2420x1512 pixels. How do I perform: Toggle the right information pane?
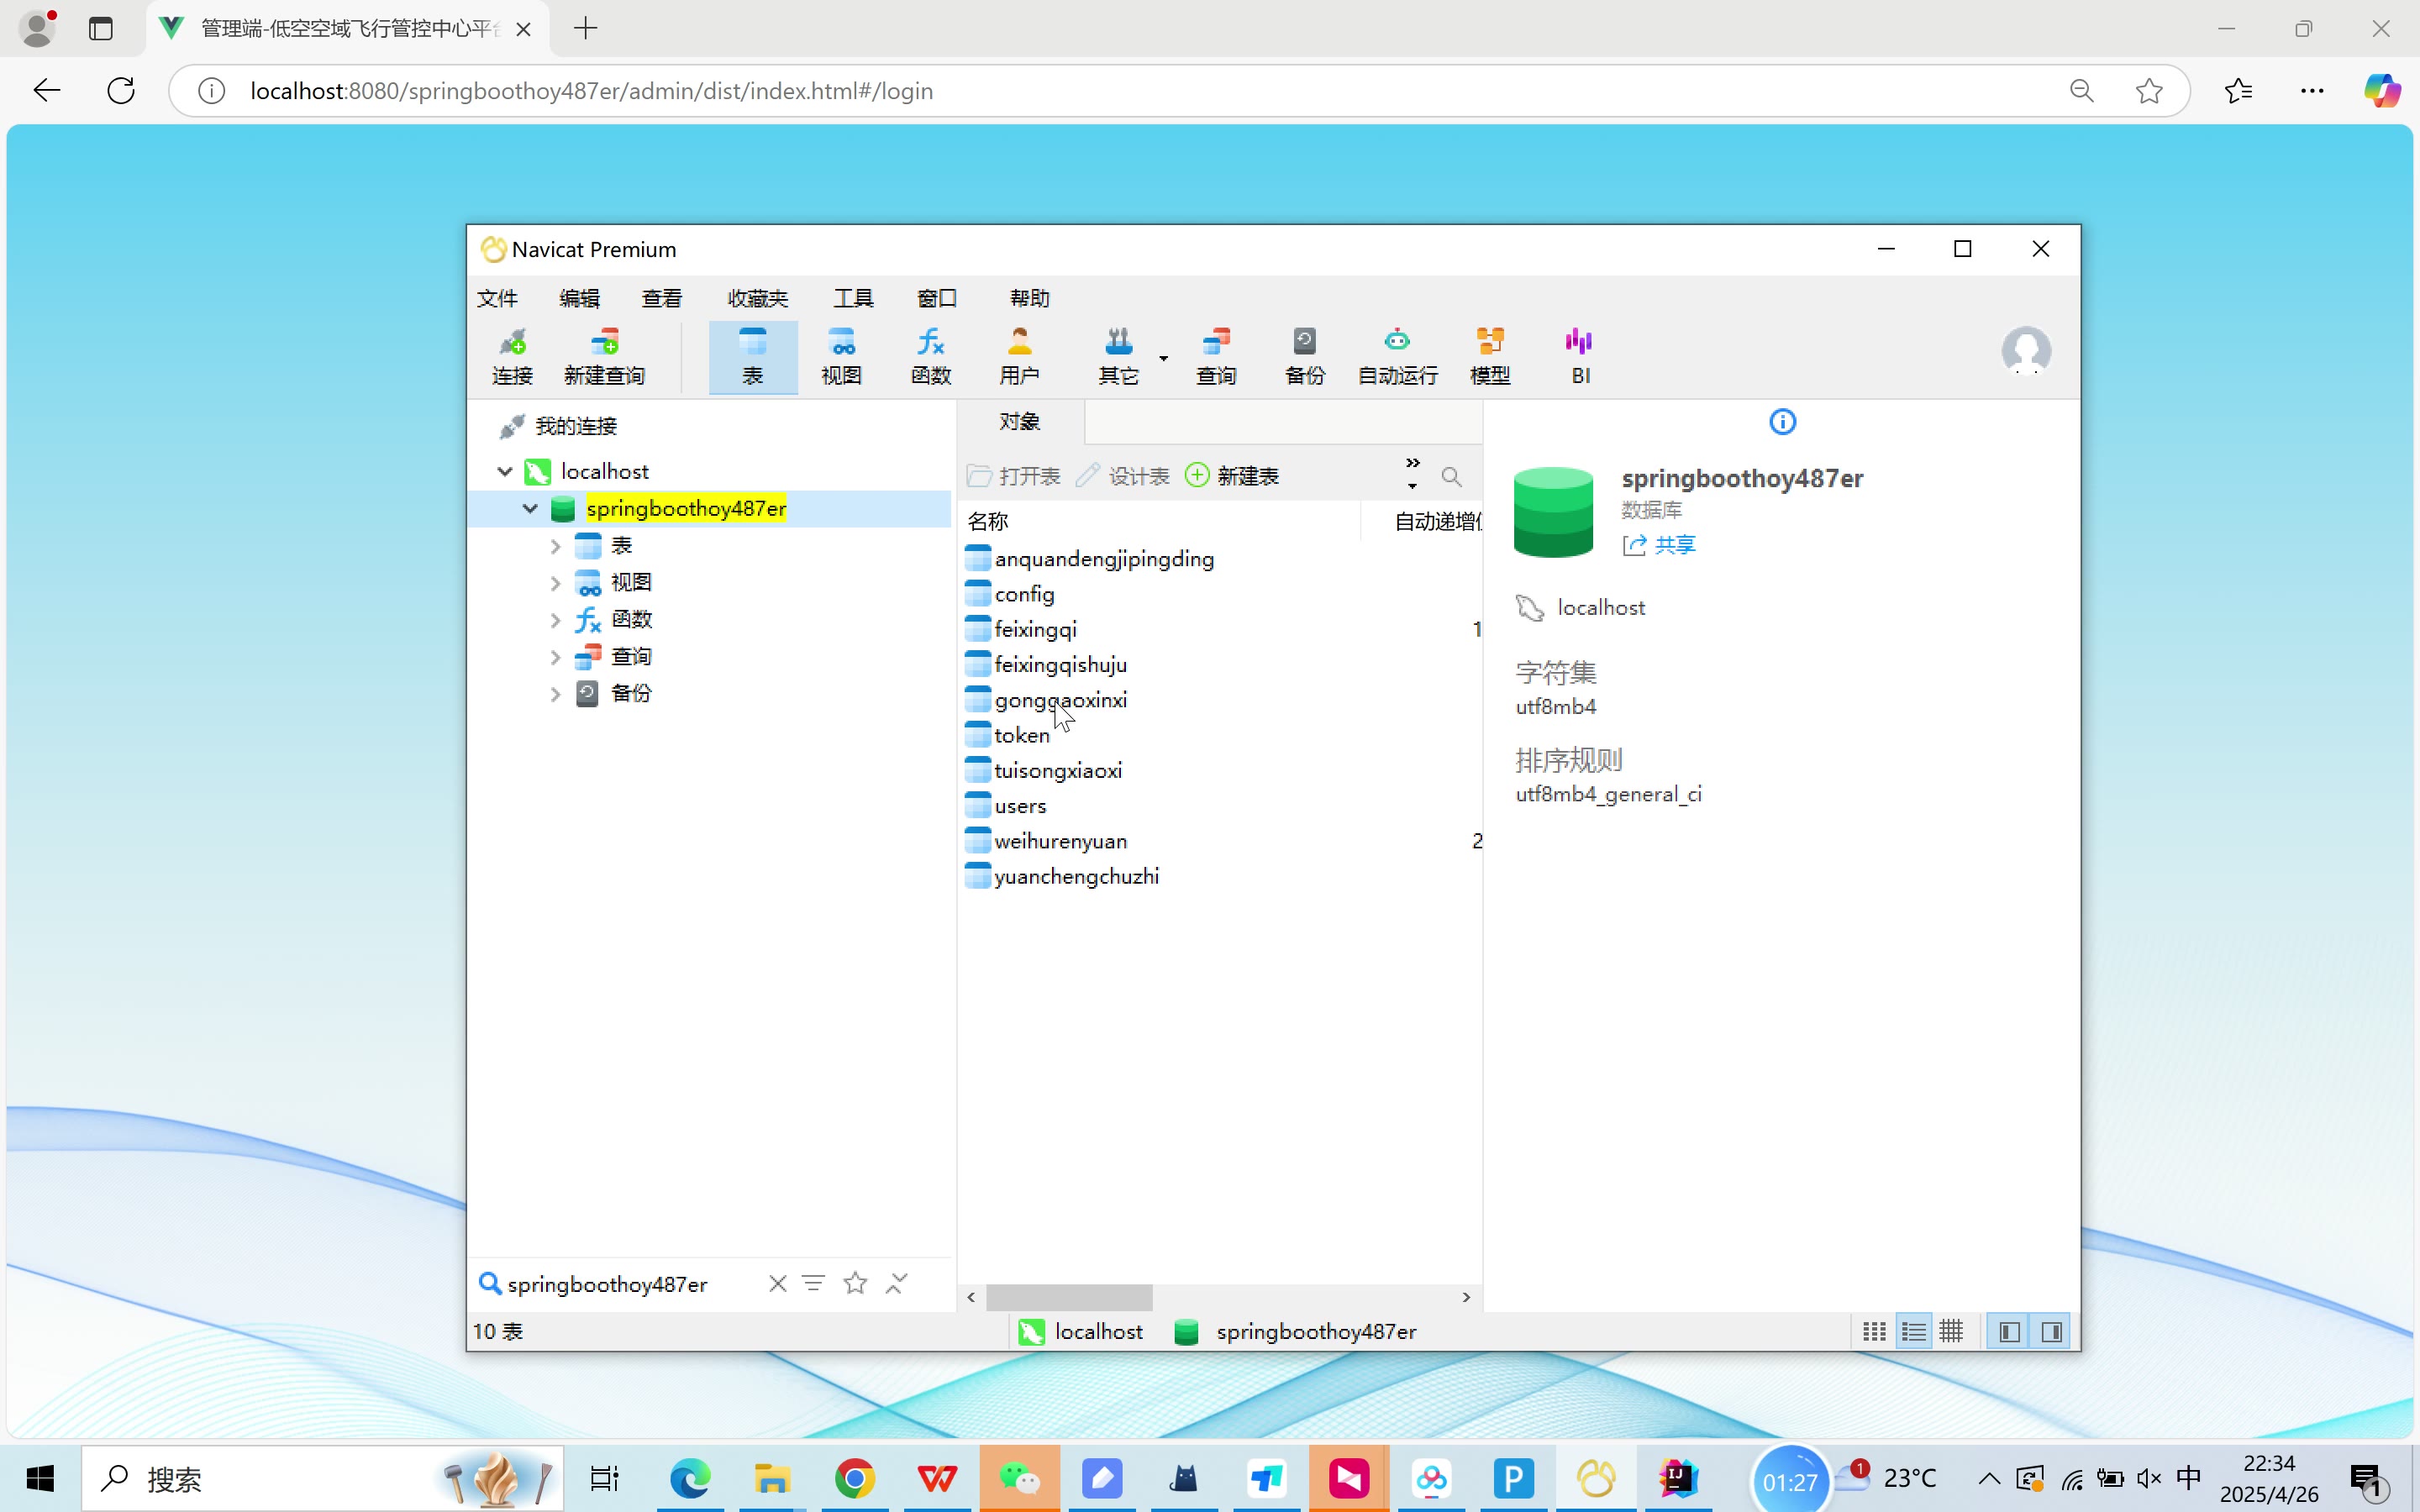click(x=2051, y=1332)
